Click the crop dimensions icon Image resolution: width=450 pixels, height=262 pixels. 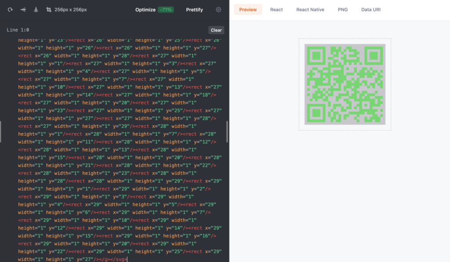(x=49, y=10)
